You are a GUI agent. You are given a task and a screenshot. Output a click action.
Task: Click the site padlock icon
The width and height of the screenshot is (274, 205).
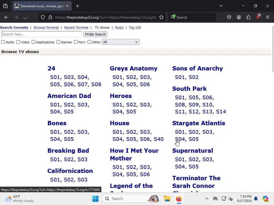(50, 17)
